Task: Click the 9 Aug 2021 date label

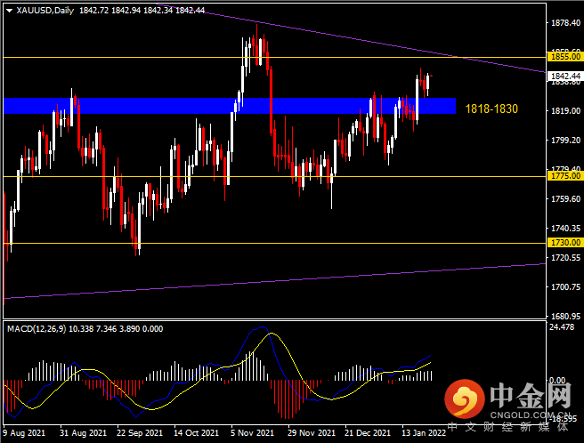Action: tap(24, 433)
